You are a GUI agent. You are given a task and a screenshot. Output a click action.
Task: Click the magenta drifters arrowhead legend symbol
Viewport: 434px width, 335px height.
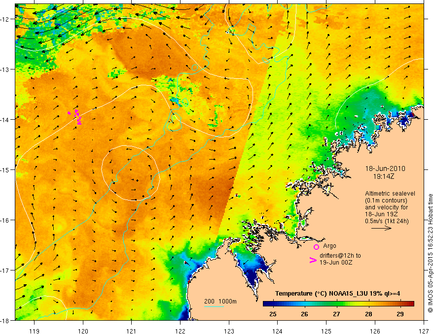pyautogui.click(x=313, y=260)
